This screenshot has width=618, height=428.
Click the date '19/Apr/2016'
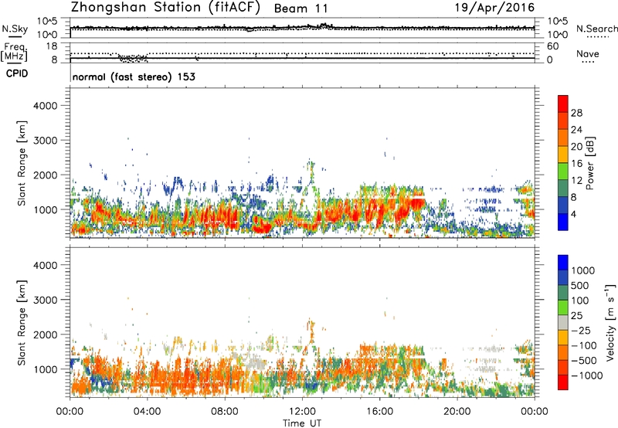[x=494, y=8]
